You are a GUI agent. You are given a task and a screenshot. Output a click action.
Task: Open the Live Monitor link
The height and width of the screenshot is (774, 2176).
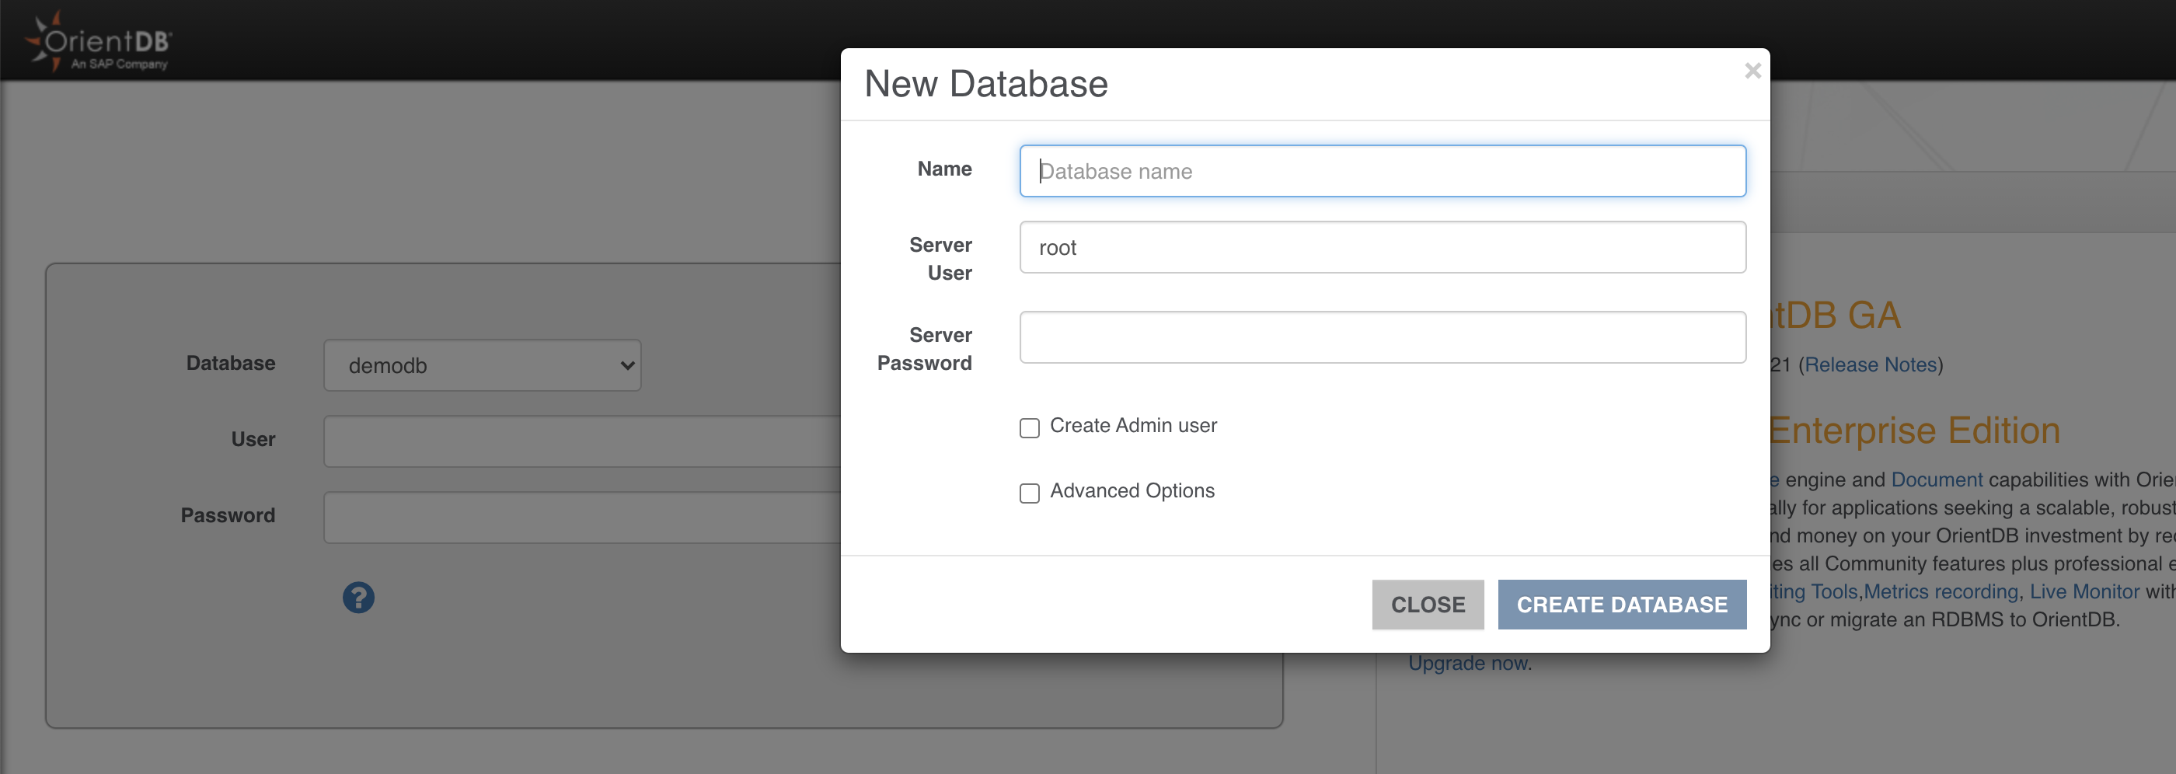(x=2084, y=591)
